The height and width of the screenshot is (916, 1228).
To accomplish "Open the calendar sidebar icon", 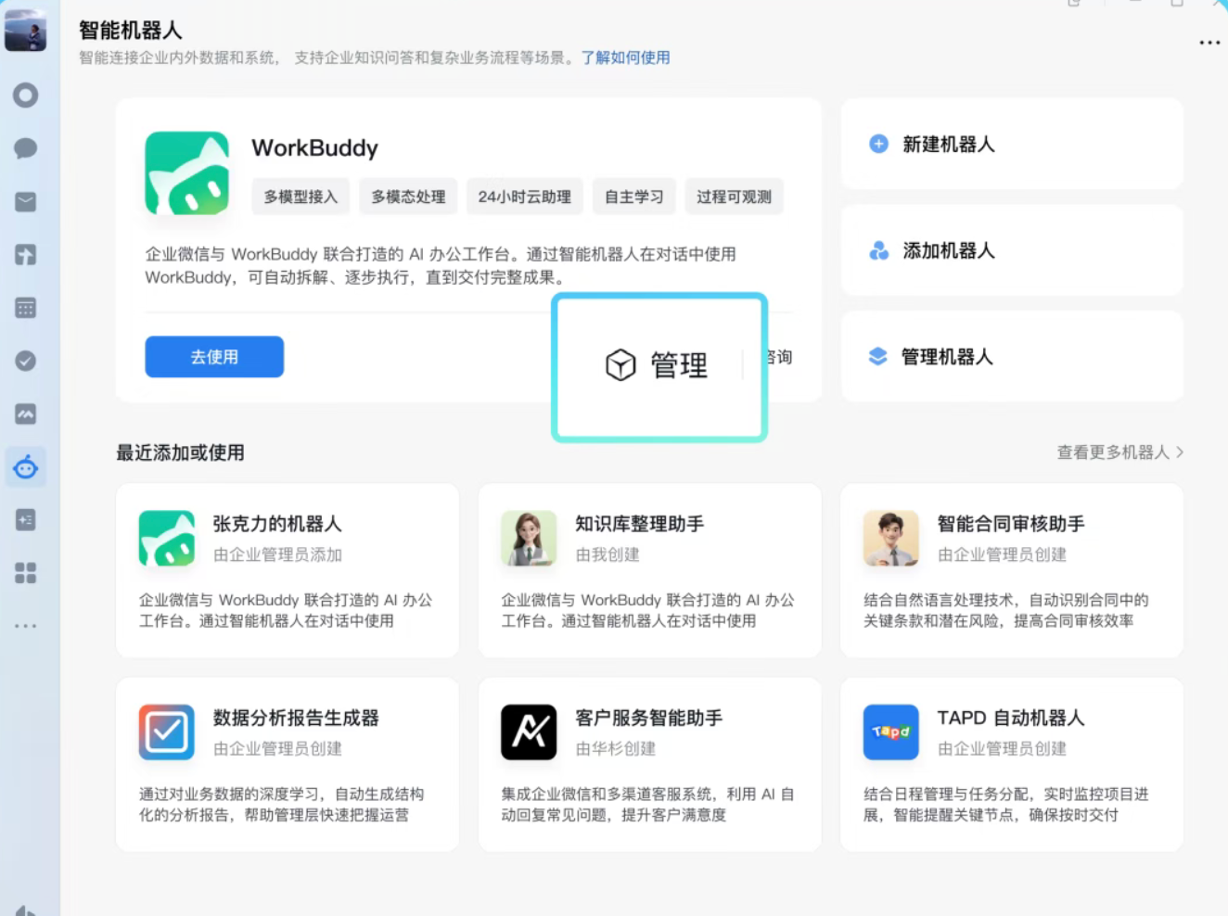I will click(x=26, y=308).
